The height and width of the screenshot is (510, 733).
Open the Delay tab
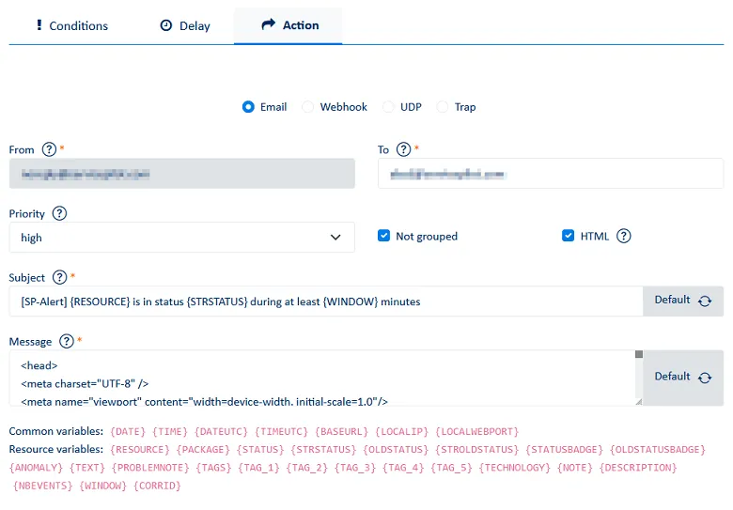[185, 25]
